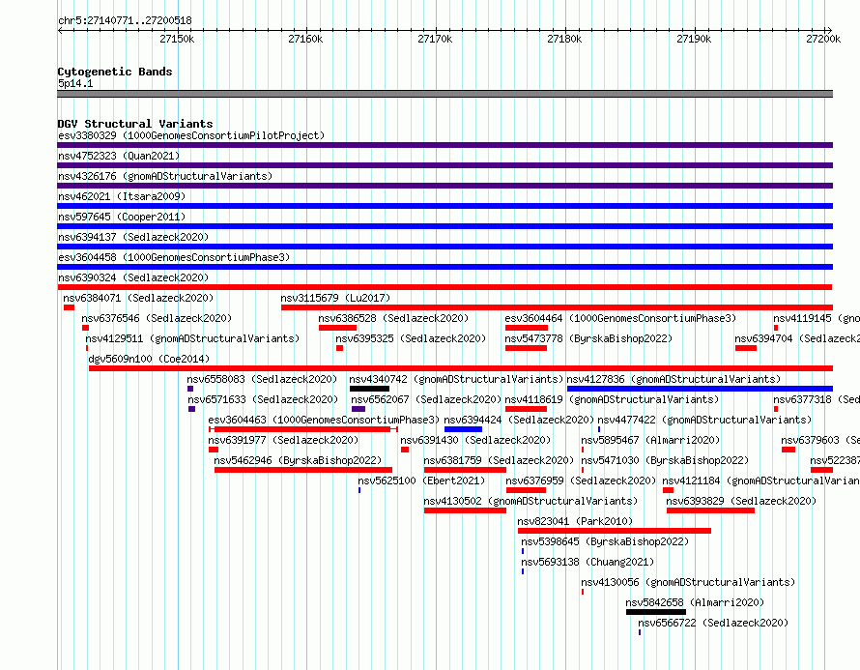Select nsv4752323 (Quan2021) variant label

119,156
